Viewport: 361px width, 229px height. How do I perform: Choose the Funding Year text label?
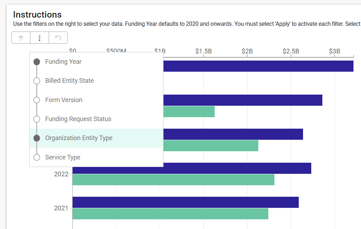tap(63, 62)
